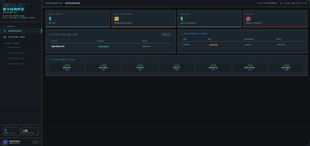Click the System Node Status diamond icon
The image size is (310, 146).
pos(50,60)
